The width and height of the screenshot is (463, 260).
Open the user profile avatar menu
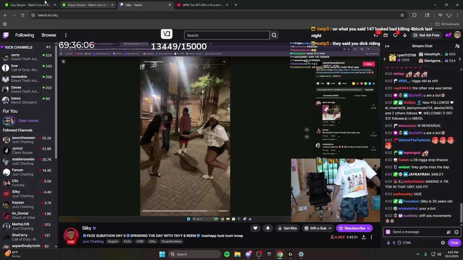[457, 35]
